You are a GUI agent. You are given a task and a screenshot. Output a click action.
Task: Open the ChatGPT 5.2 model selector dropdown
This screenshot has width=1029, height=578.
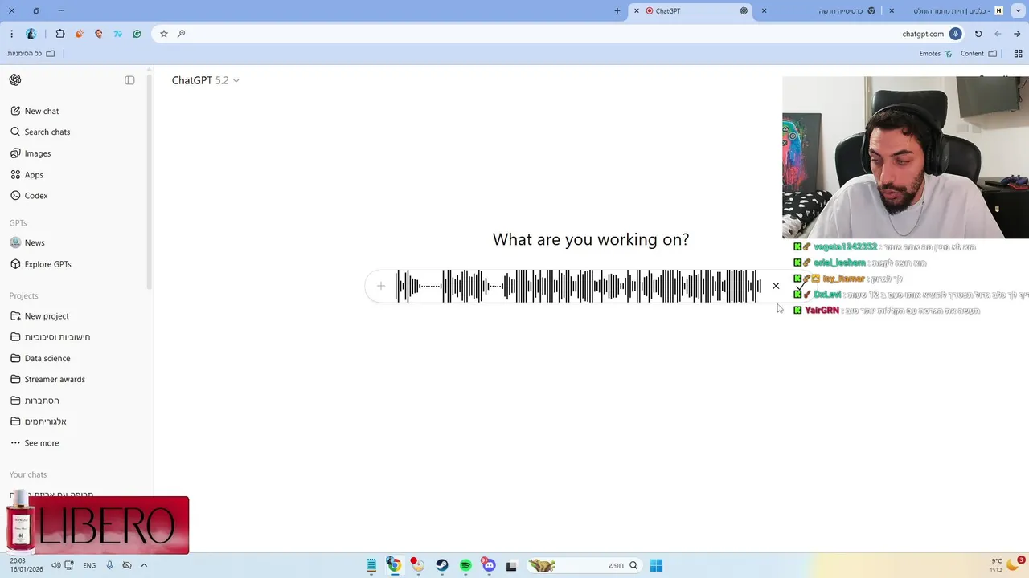click(205, 80)
